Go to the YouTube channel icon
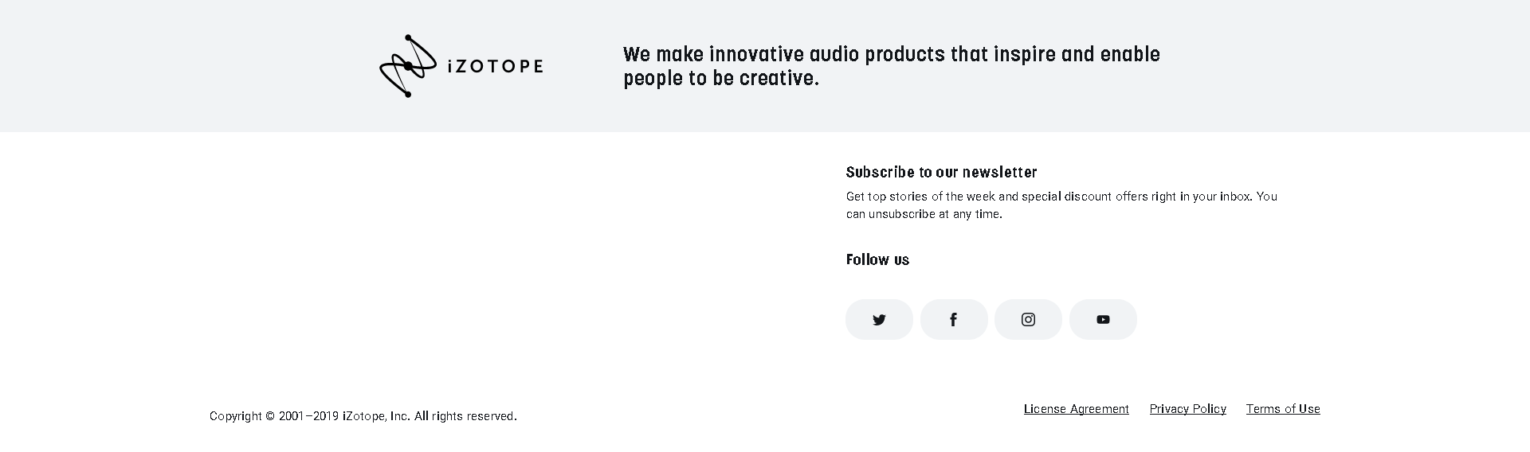Screen dimensions: 1530x452 coord(1103,319)
